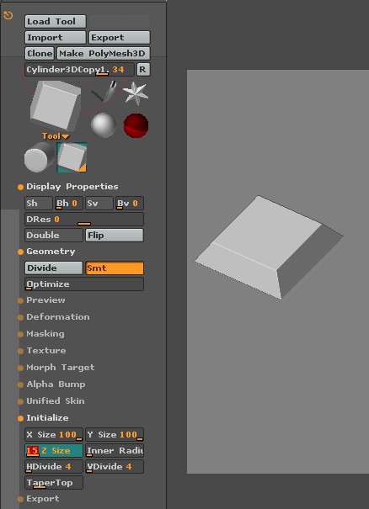Viewport: 369px width, 509px height.
Task: Enable the Flip normals button
Action: click(x=114, y=236)
